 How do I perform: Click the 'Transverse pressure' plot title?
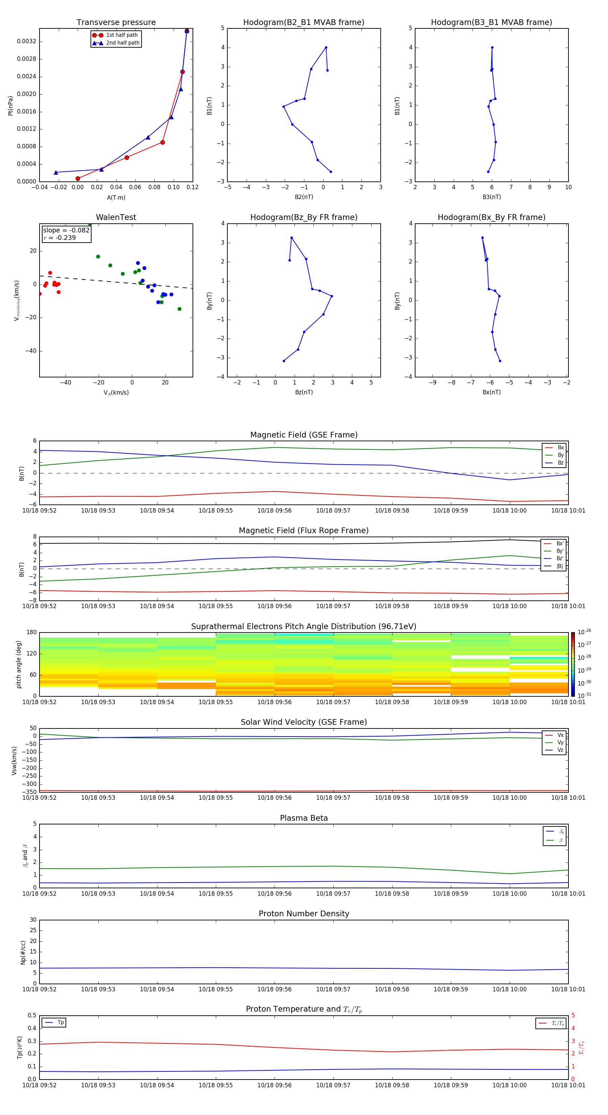click(116, 23)
